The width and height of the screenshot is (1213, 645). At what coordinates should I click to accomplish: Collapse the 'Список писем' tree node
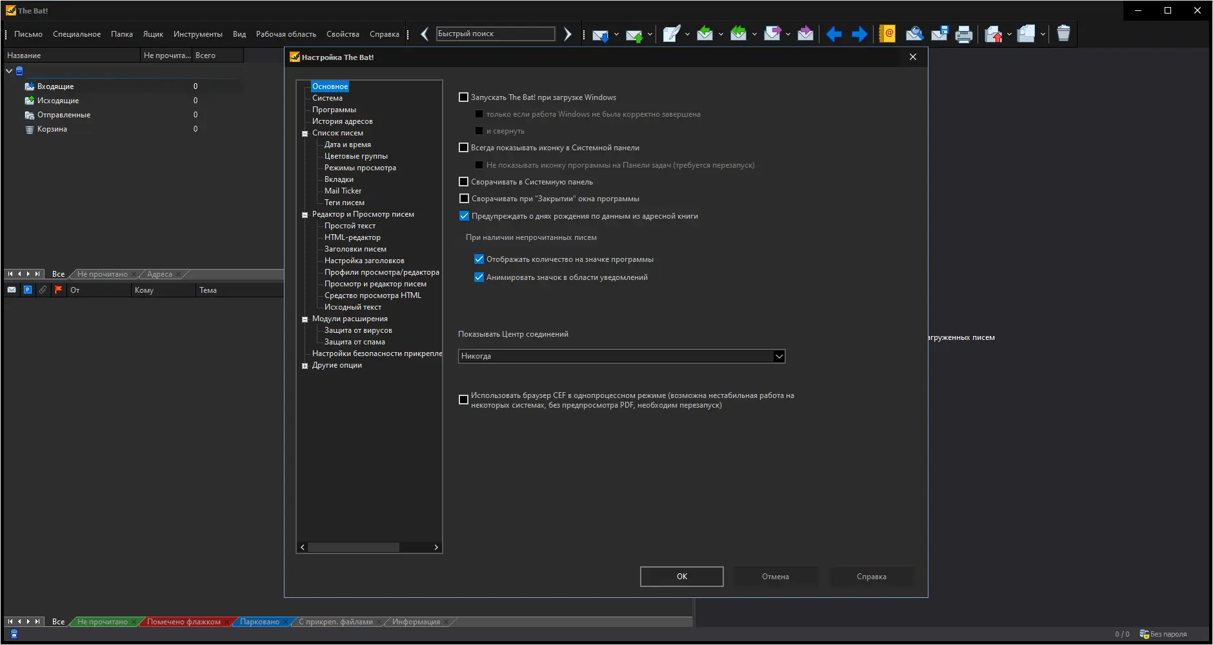point(305,134)
